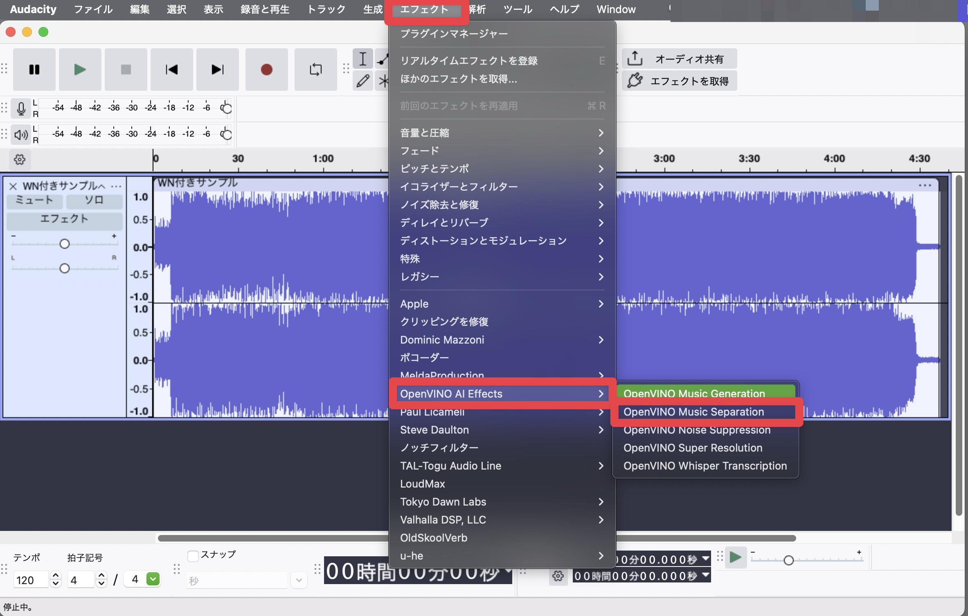
Task: Enable the スナップ checkbox
Action: coord(193,556)
